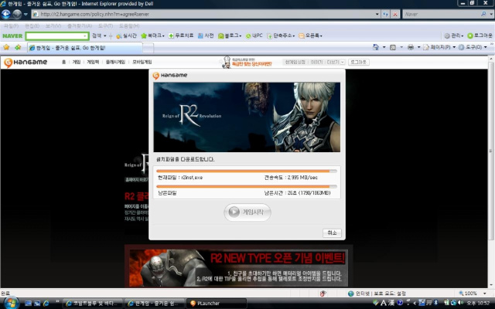Click the popup blocker status bar icon

pos(323,294)
